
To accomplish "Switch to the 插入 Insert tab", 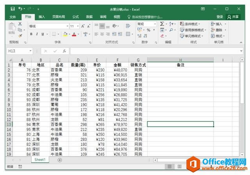I will (42, 17).
